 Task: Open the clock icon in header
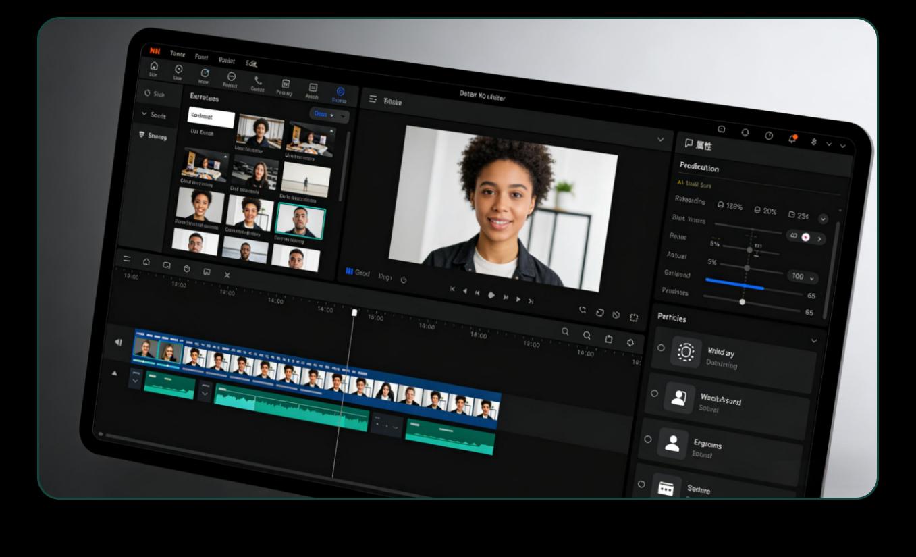coord(769,136)
